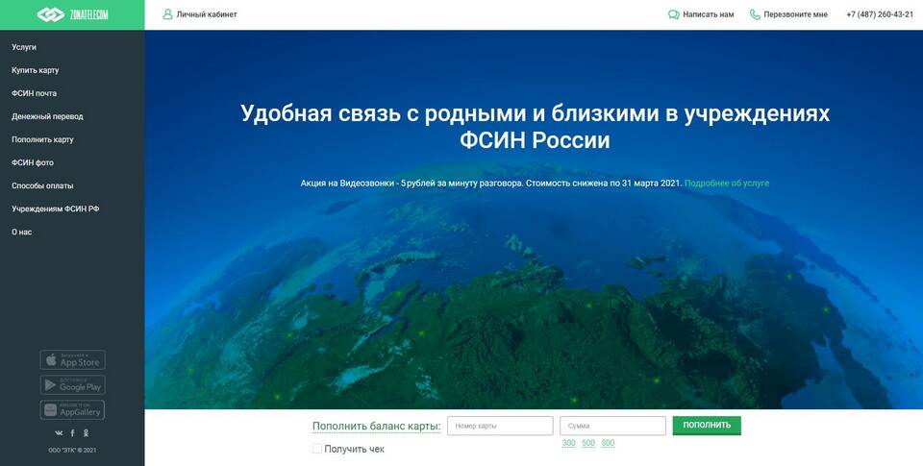
Task: Click the Написать нам link
Action: [709, 14]
